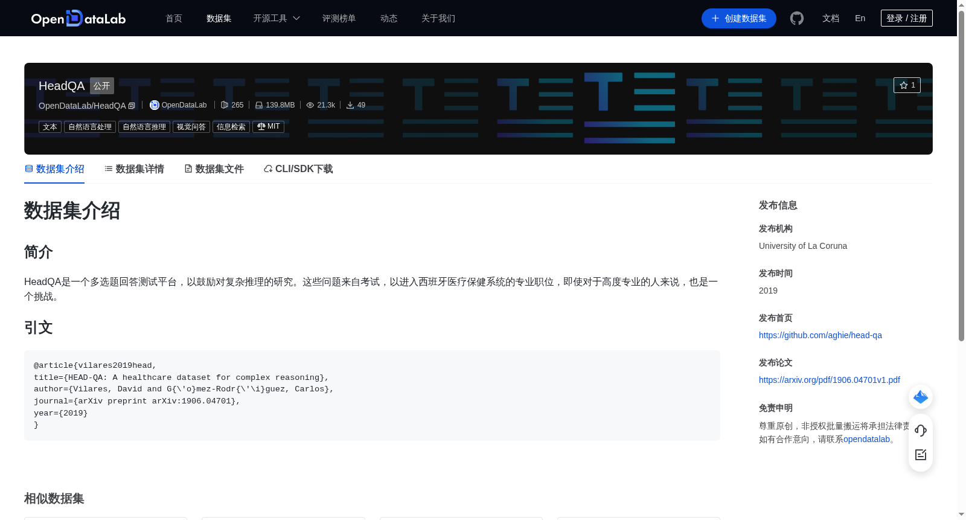Open the 文档 link in header
This screenshot has height=520, width=966.
tap(831, 18)
